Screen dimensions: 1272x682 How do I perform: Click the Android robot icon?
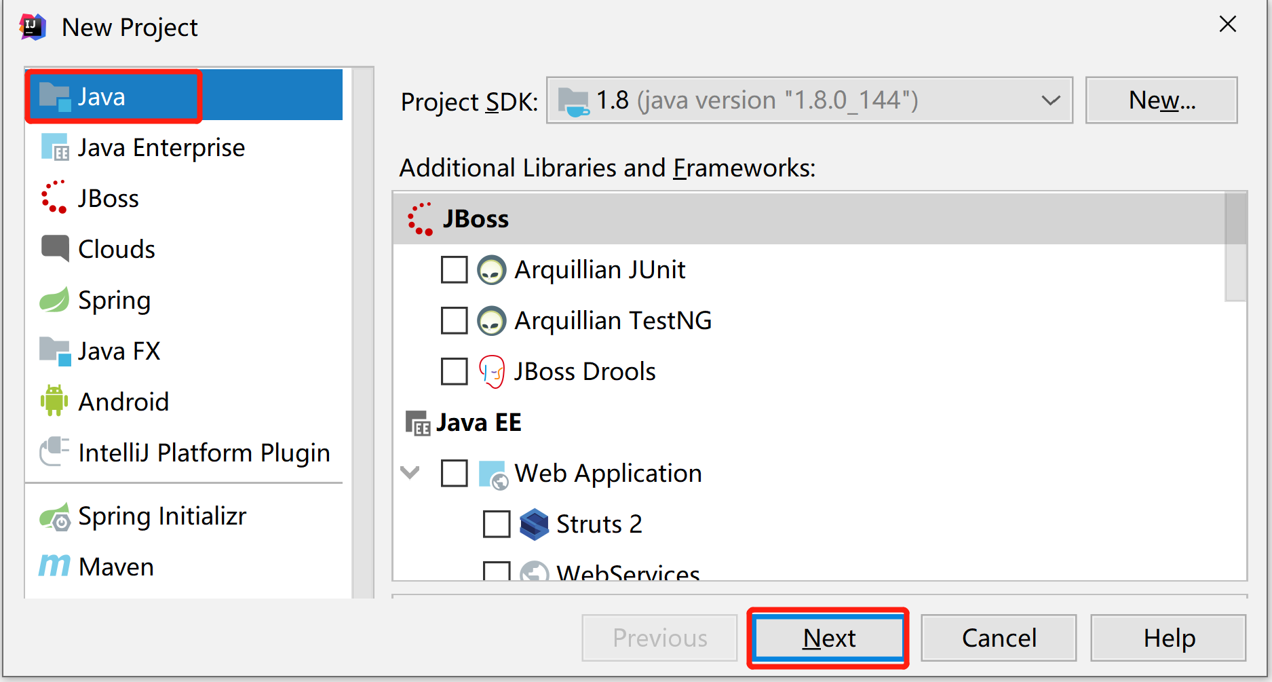pyautogui.click(x=54, y=400)
